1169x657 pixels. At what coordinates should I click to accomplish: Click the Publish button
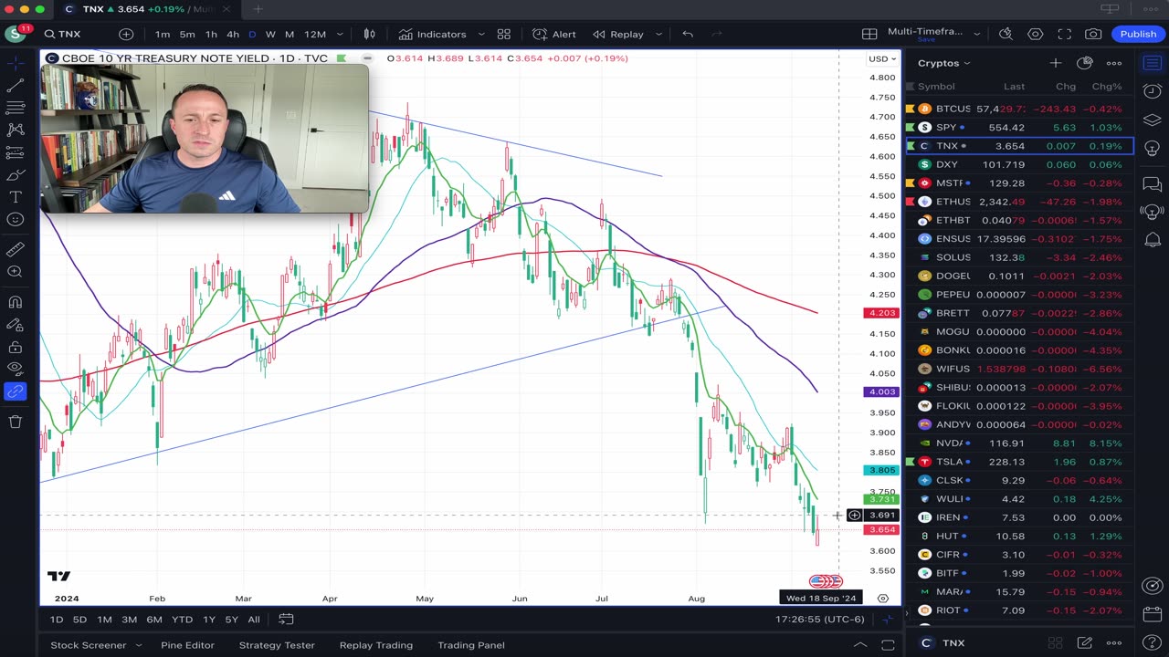click(x=1138, y=34)
